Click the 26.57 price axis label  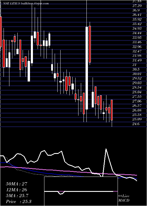click(x=137, y=106)
